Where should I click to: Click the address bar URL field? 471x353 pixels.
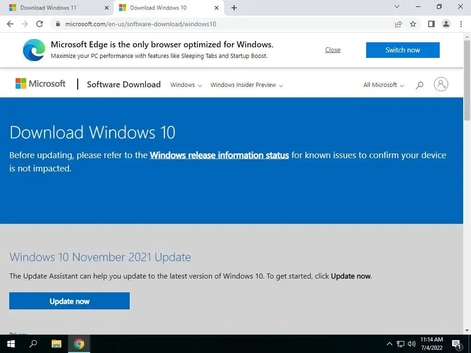(222, 24)
